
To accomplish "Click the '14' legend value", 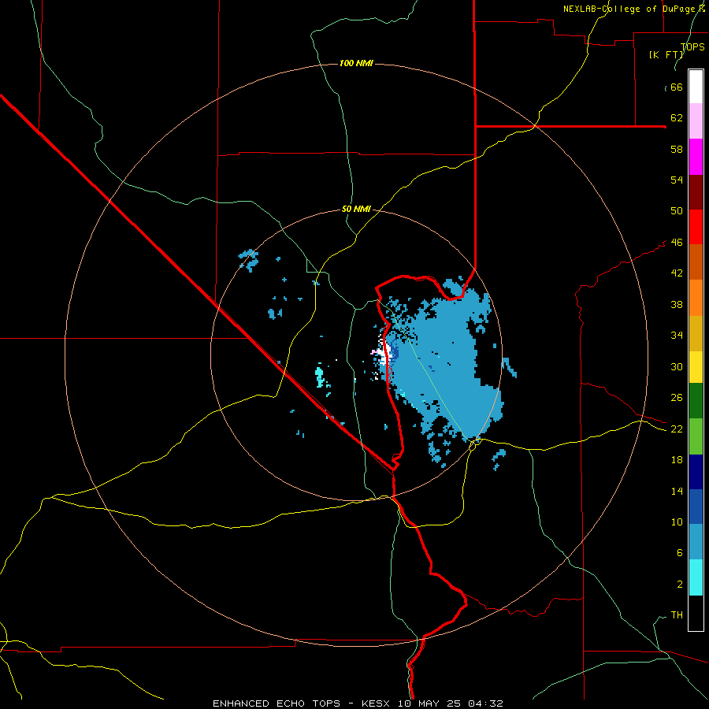I will [677, 491].
